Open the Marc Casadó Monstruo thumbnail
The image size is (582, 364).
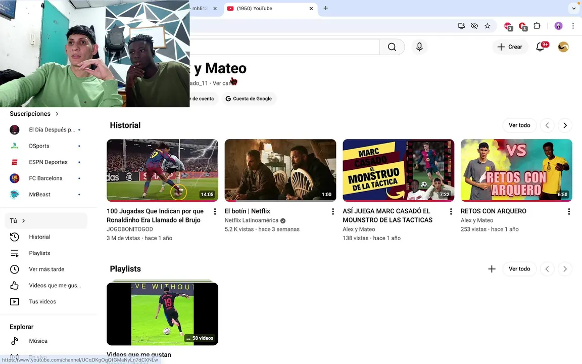[x=398, y=170]
